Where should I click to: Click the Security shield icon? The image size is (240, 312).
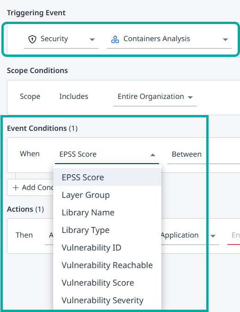[x=32, y=39]
